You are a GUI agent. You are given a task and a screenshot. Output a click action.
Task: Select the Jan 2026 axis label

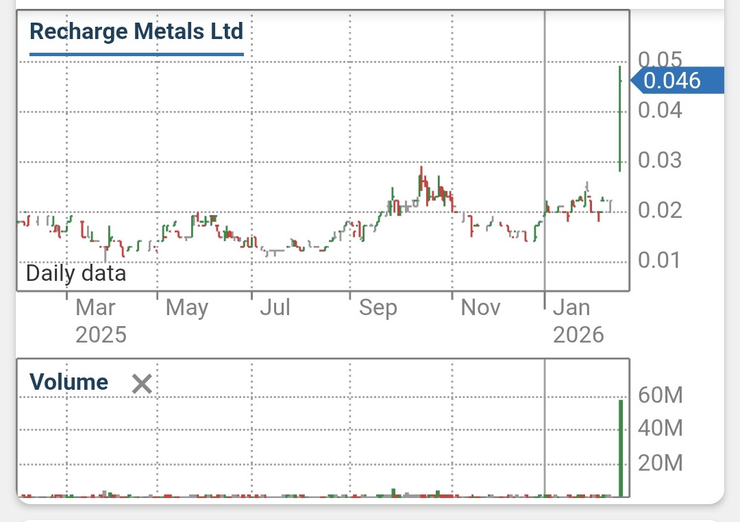[576, 321]
